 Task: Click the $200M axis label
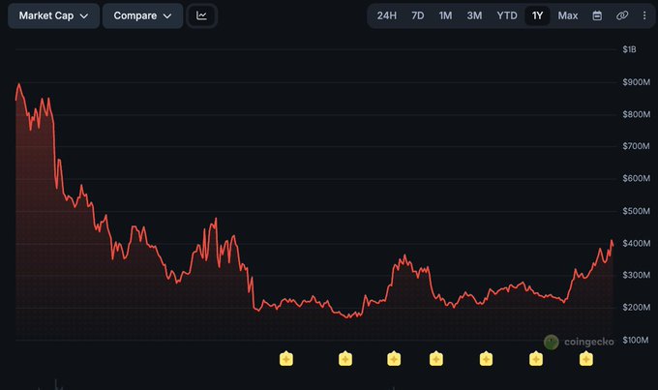click(636, 308)
